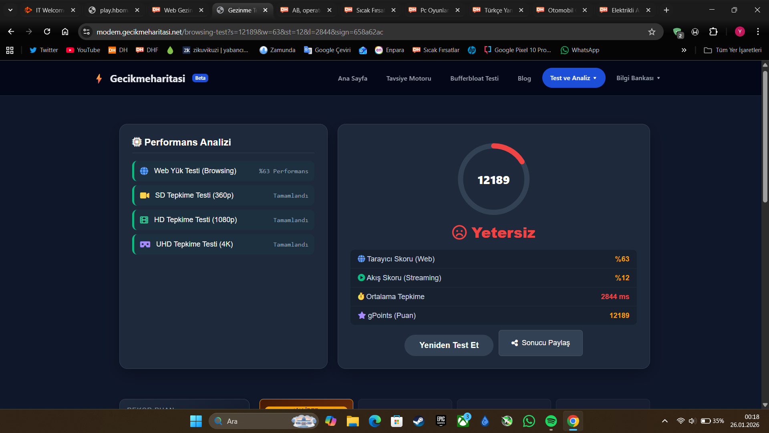Click the page vertical scrollbar thumb
Image resolution: width=769 pixels, height=433 pixels.
765,136
